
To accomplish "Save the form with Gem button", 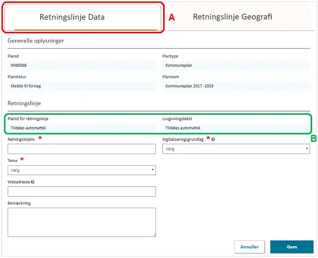I will click(291, 247).
